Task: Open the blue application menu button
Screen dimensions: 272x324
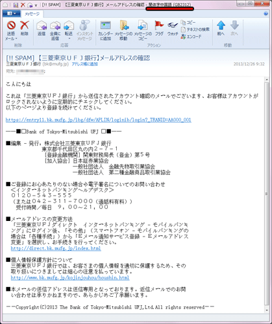Action: (x=12, y=14)
